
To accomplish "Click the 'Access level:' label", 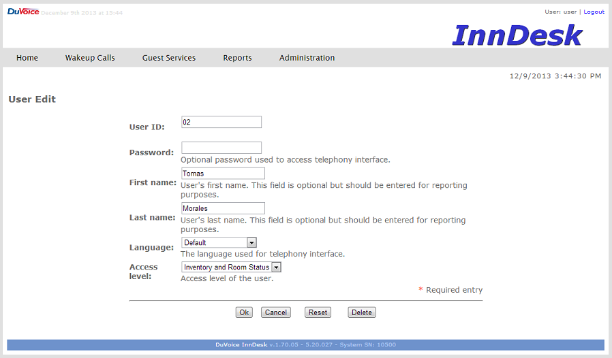I will 144,272.
